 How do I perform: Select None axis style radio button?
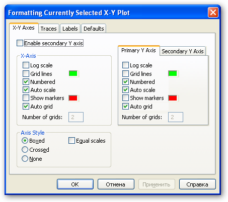click(25, 158)
